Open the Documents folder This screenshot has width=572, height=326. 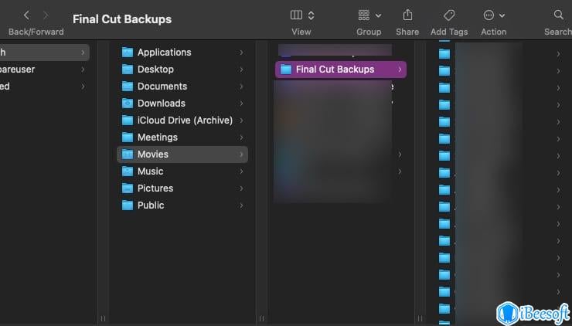click(x=162, y=87)
